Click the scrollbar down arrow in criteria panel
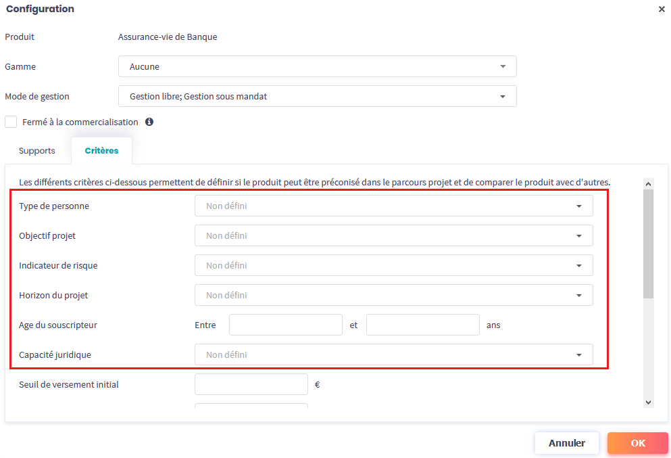This screenshot has height=458, width=671. coord(649,402)
